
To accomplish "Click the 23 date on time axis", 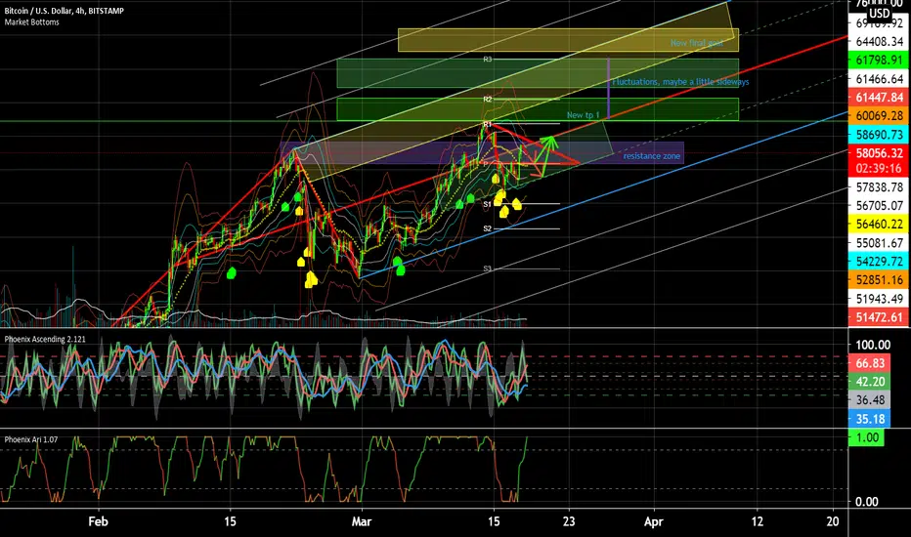I will pyautogui.click(x=569, y=521).
